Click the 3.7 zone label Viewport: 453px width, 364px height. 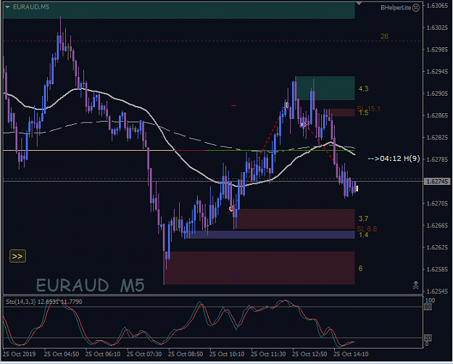tap(363, 218)
